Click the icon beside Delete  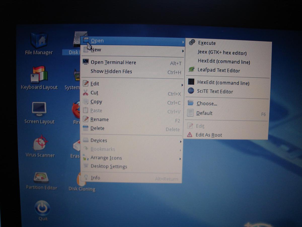pyautogui.click(x=86, y=128)
